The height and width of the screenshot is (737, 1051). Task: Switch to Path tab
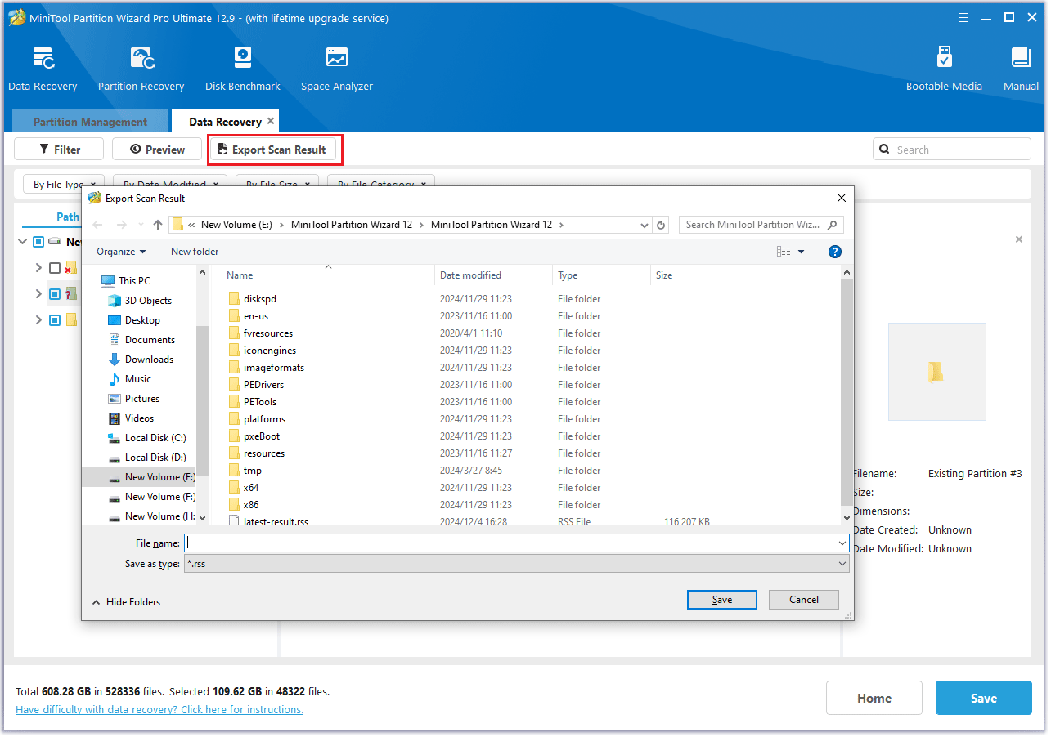pos(68,217)
